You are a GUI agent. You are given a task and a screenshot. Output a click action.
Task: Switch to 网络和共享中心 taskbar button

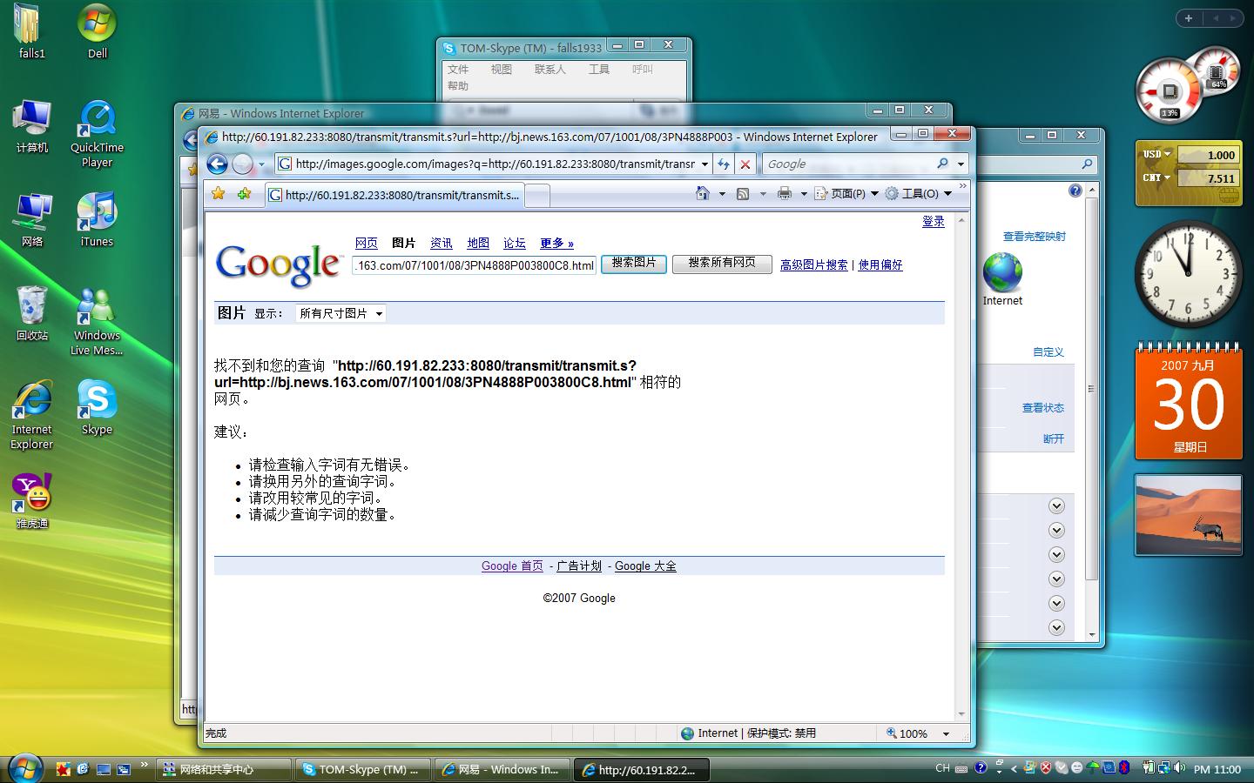(225, 769)
